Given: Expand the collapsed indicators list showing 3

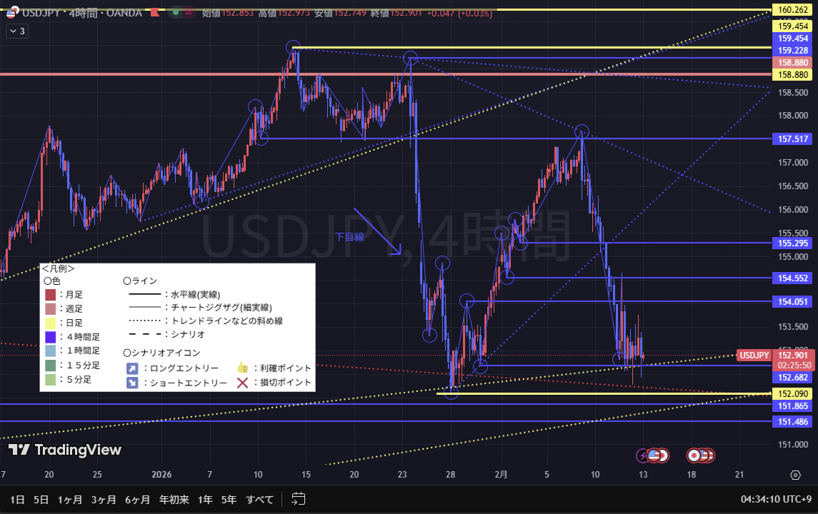Looking at the screenshot, I should pos(16,31).
